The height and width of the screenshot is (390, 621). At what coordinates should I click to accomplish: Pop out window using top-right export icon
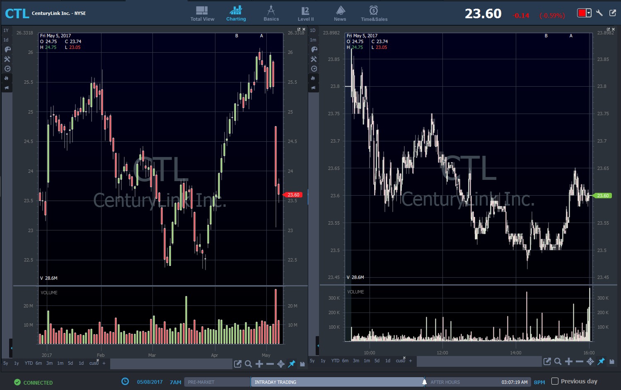pyautogui.click(x=613, y=13)
